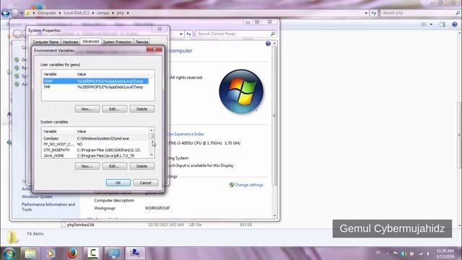Open the help icon in Explorer toolbar
This screenshot has height=260, width=462.
[455, 25]
